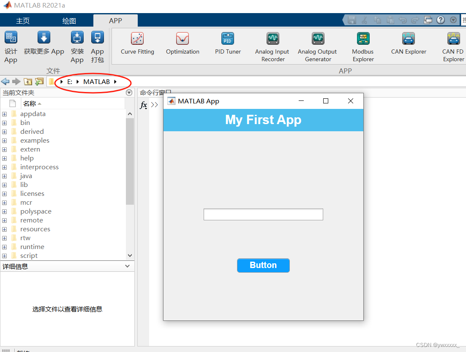Screen dimensions: 466x352
Task: Expand the extern folder node
Action: (5, 149)
